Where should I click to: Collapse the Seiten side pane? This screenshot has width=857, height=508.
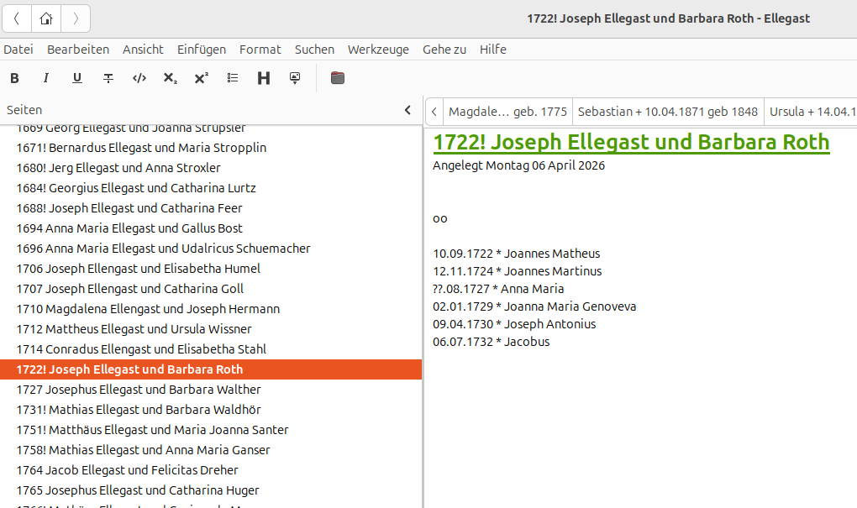coord(407,110)
